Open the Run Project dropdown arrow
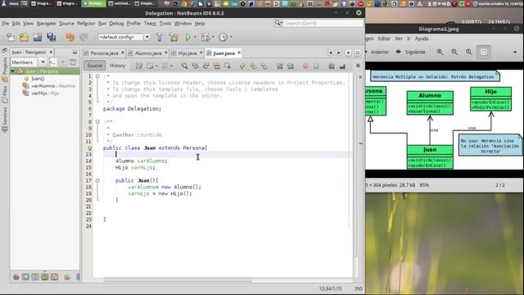This screenshot has width=524, height=295. [x=195, y=37]
